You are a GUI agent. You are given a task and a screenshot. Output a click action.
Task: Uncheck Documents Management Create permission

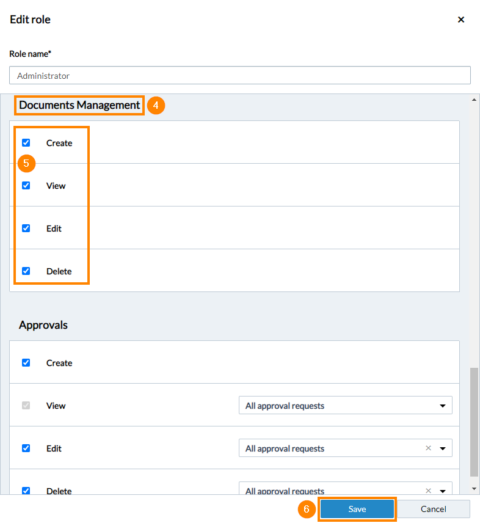point(26,143)
